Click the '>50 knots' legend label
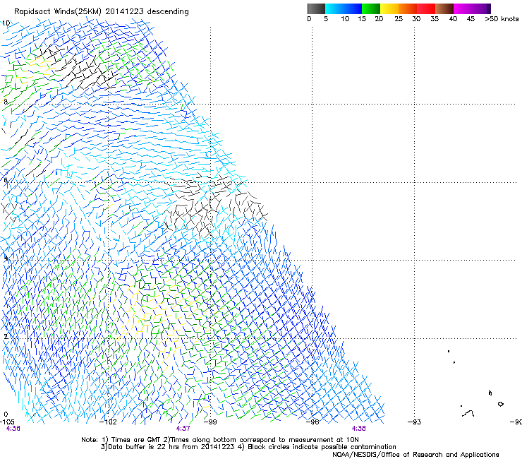Viewport: 522px width, 459px height. 502,19
